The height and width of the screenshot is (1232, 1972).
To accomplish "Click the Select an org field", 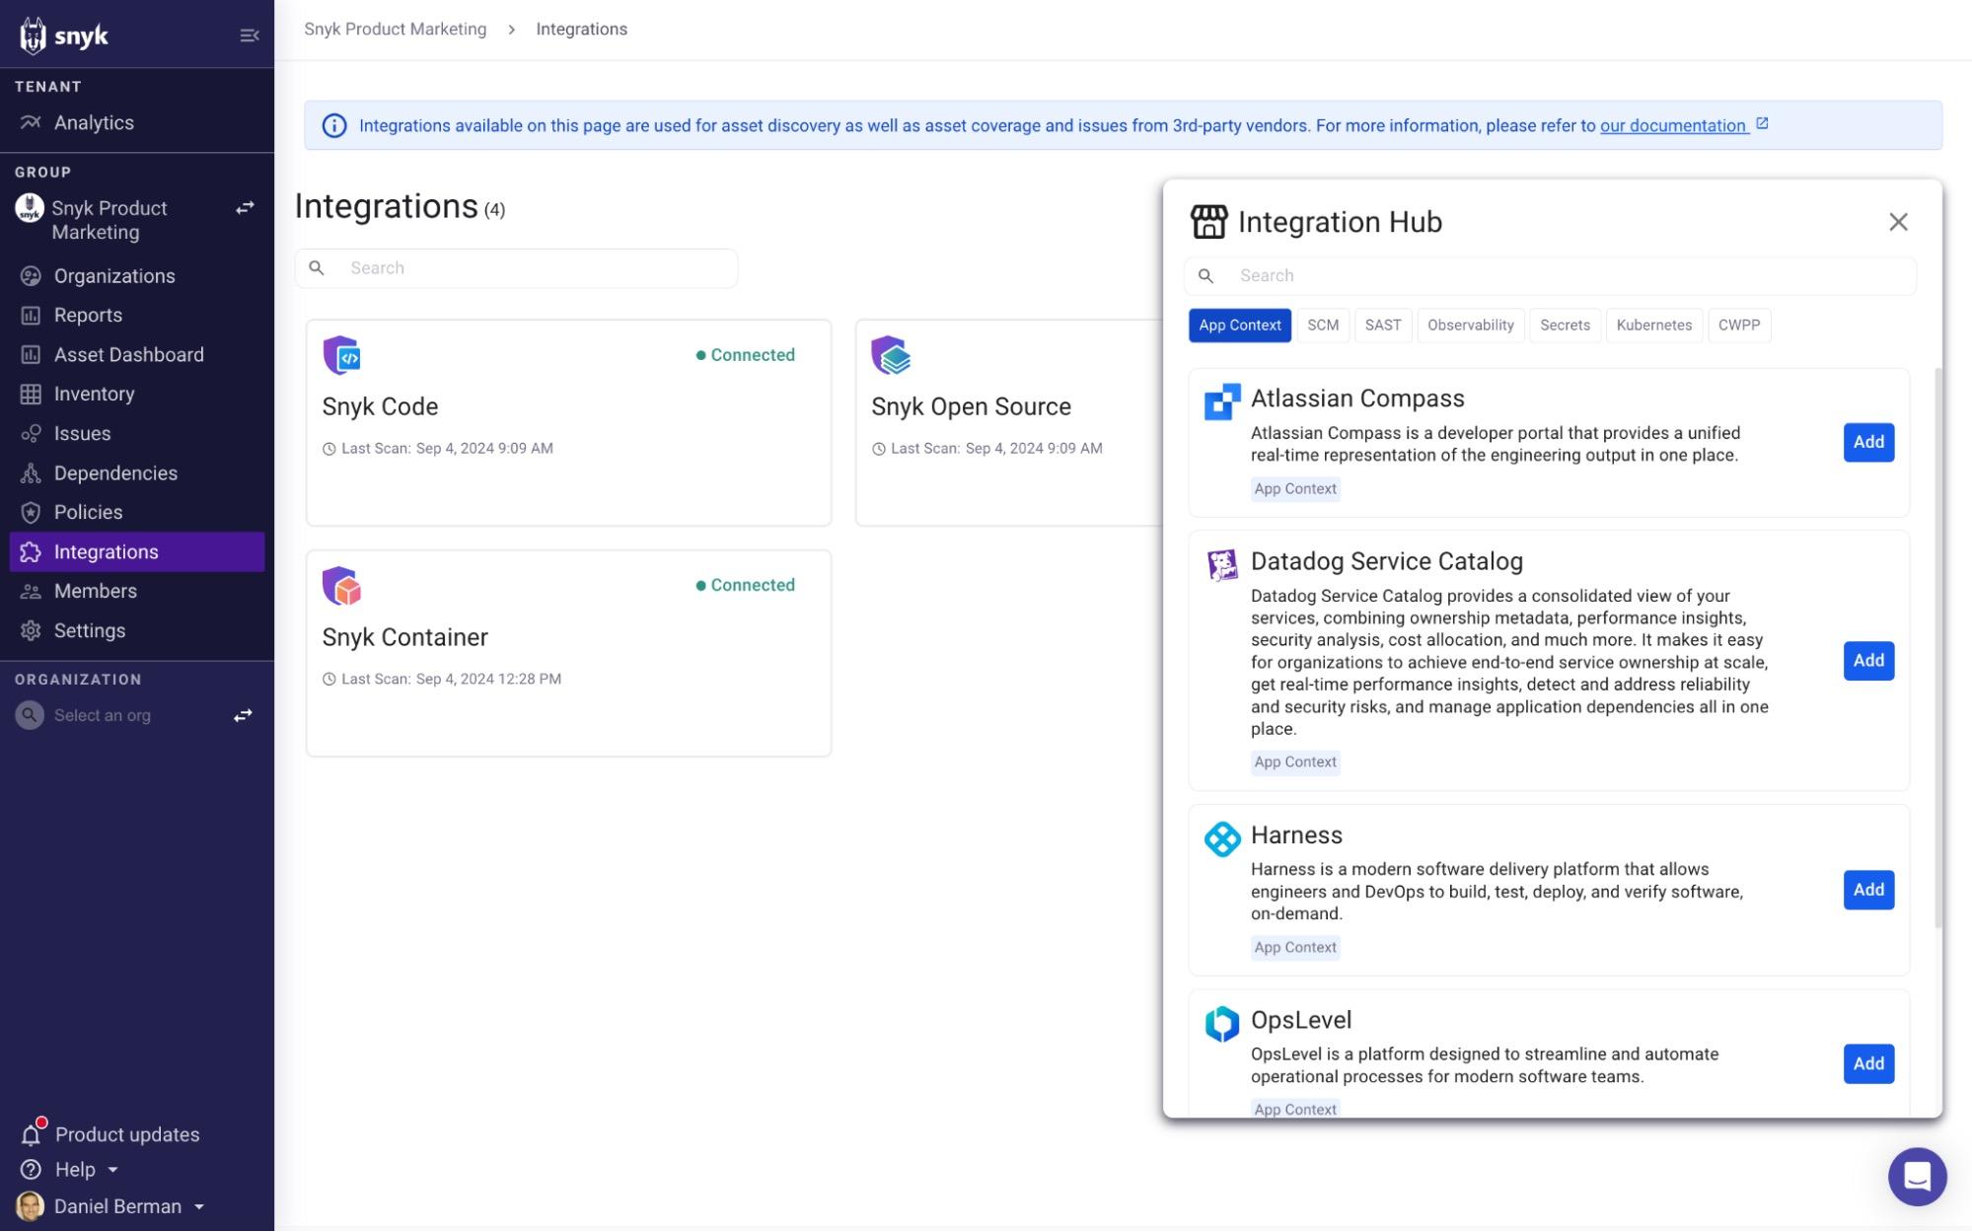I will 103,716.
